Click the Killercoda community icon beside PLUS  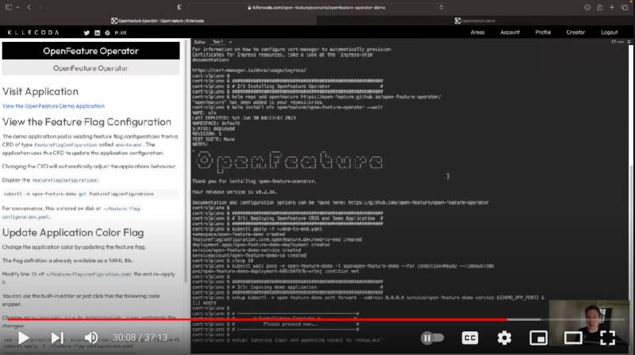coord(107,32)
